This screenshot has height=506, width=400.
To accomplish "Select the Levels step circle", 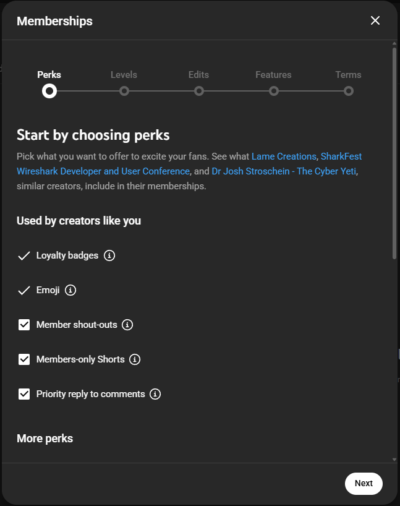I will tap(124, 91).
